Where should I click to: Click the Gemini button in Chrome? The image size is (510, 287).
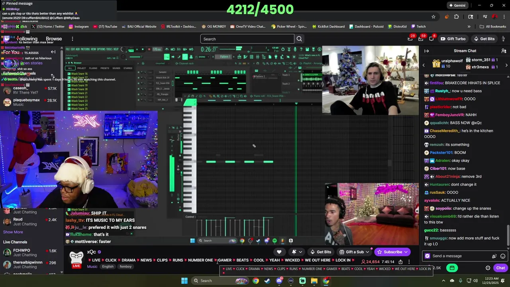pos(457,6)
